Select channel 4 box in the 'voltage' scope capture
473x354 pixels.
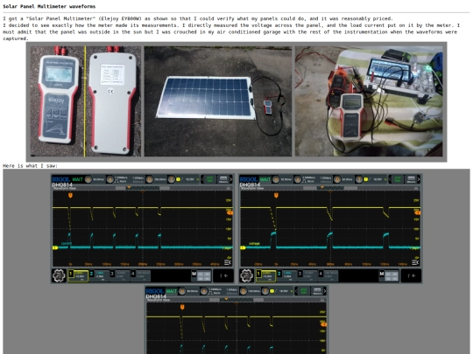[328, 275]
